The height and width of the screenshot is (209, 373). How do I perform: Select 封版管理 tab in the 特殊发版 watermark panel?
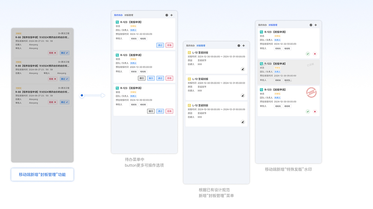[x=273, y=25]
